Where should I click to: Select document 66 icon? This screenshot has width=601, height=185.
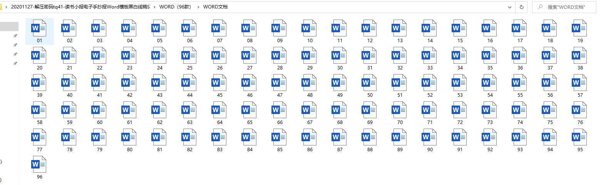tap(279, 110)
